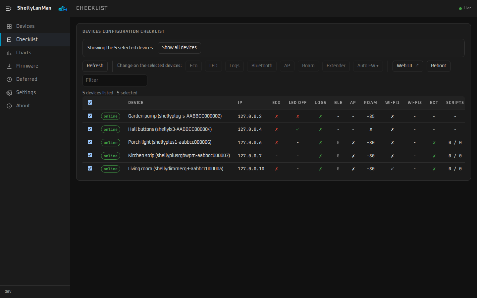Click the Extender change button
The image size is (477, 298).
point(336,66)
